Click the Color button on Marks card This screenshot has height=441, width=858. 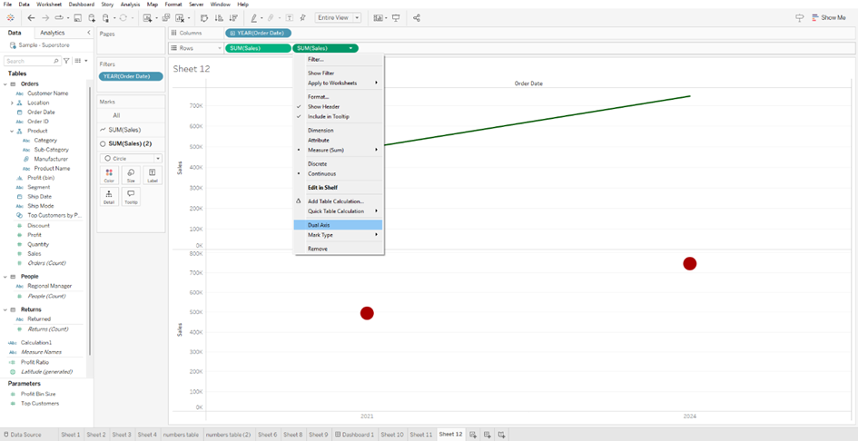pos(109,176)
